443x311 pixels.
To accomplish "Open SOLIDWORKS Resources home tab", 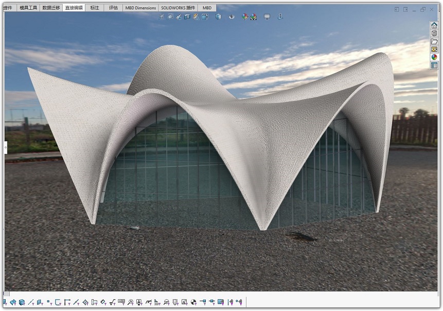I will (x=434, y=25).
